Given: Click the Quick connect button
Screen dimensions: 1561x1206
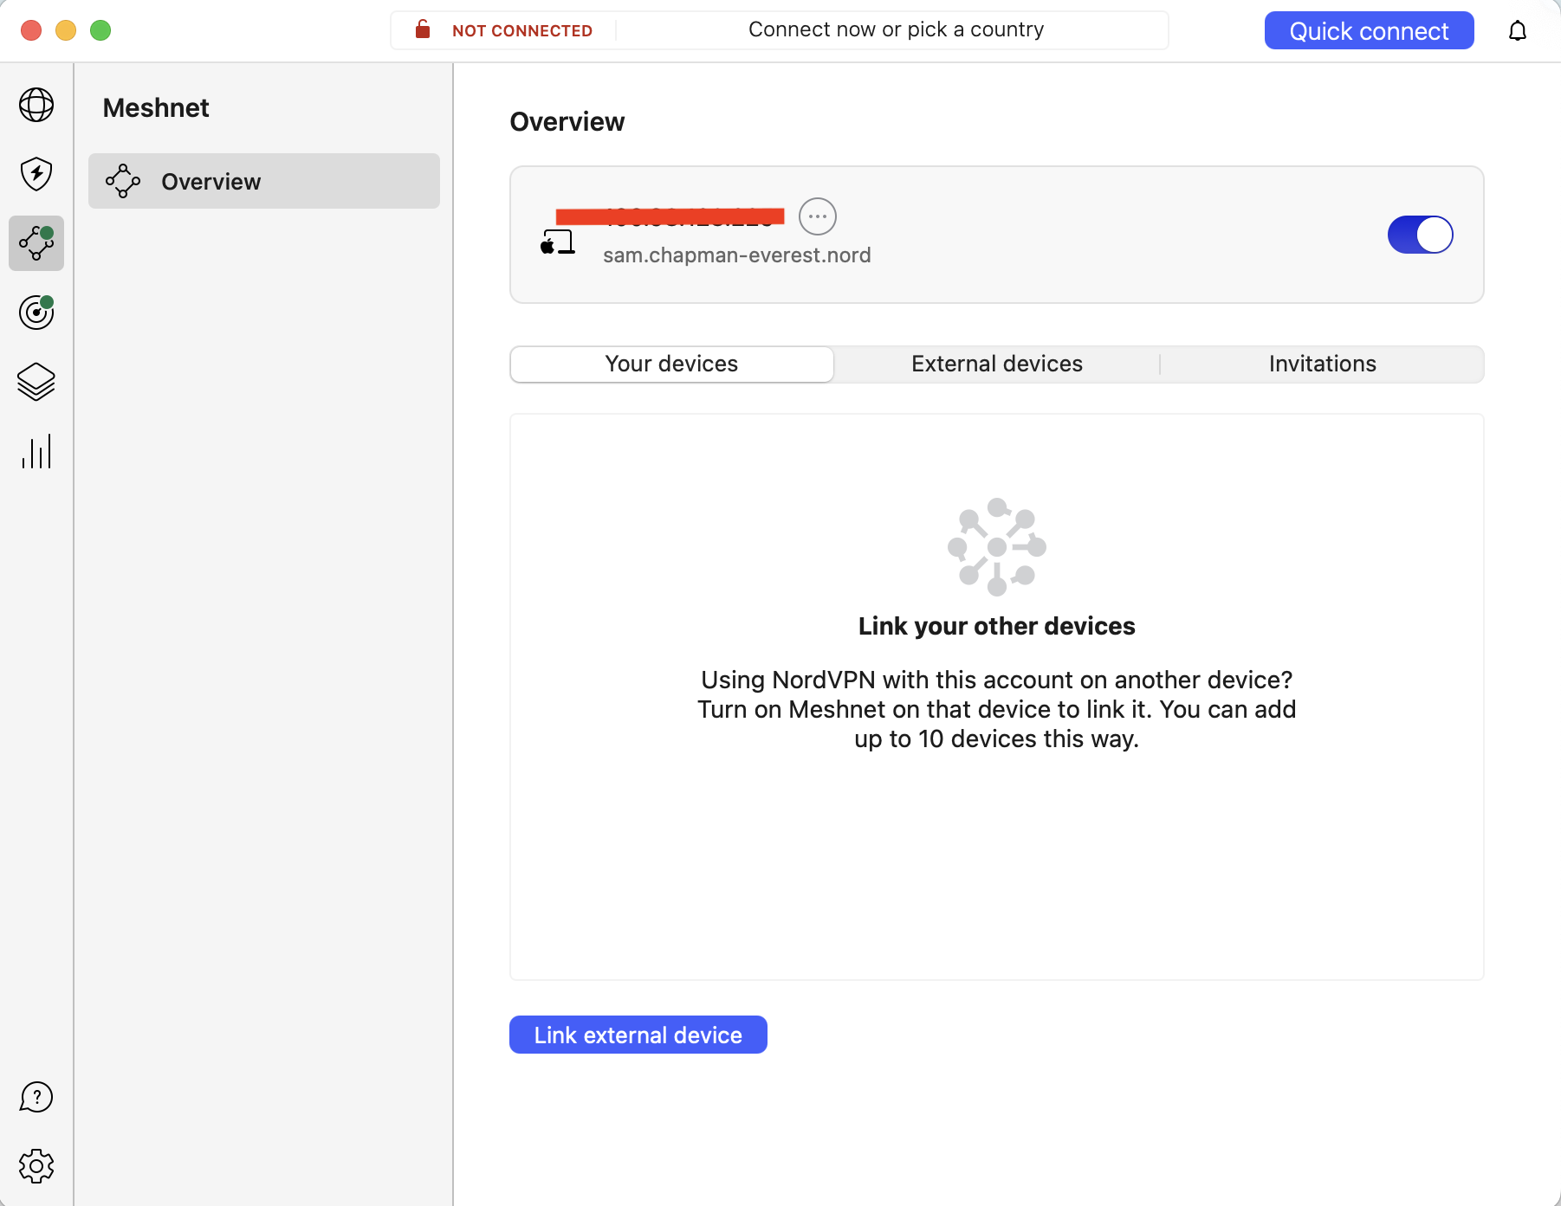Looking at the screenshot, I should coord(1369,30).
